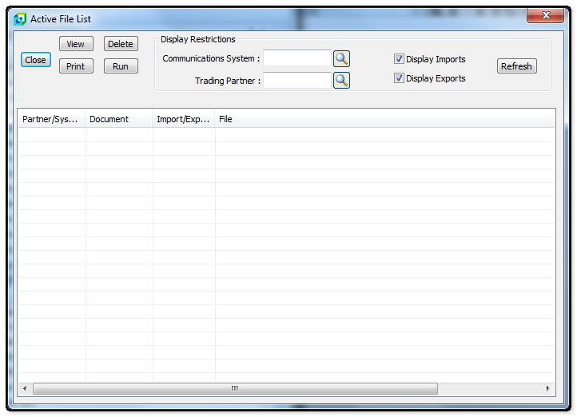
Task: Focus the Communications System input field
Action: click(296, 58)
